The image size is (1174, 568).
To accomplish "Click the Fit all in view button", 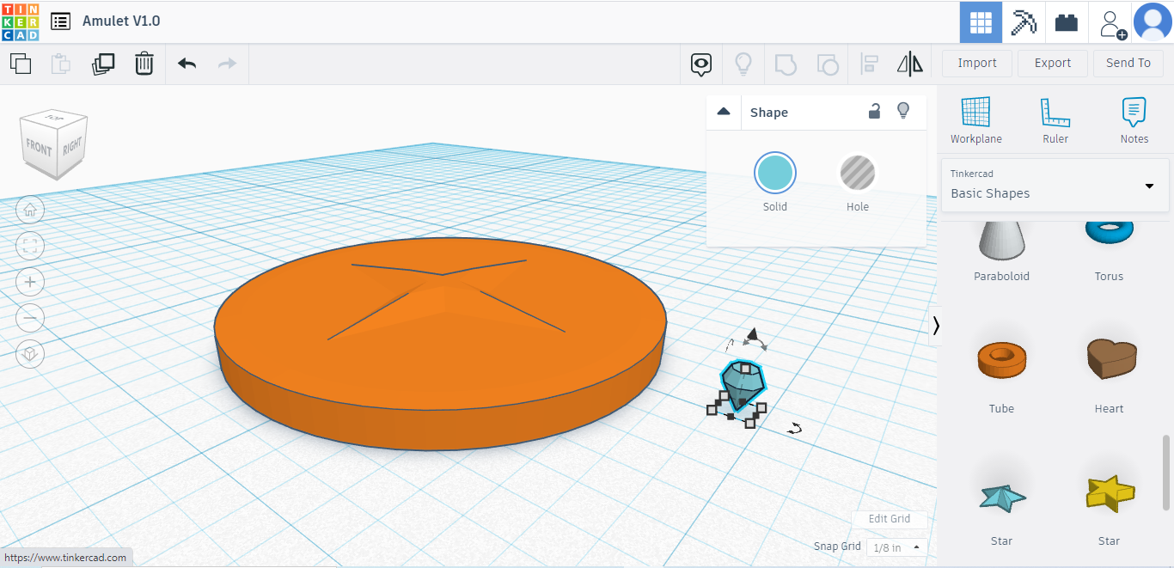I will 30,246.
